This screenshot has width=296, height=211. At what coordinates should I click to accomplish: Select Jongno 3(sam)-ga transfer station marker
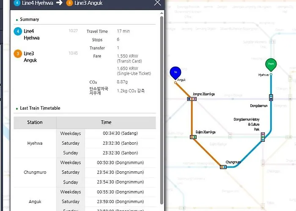click(192, 99)
